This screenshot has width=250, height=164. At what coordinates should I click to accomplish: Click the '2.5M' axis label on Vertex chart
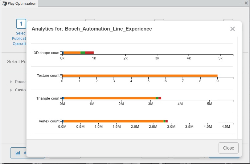153,127
